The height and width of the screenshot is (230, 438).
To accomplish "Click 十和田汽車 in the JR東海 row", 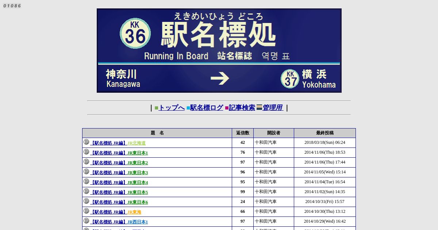I will point(266,212).
